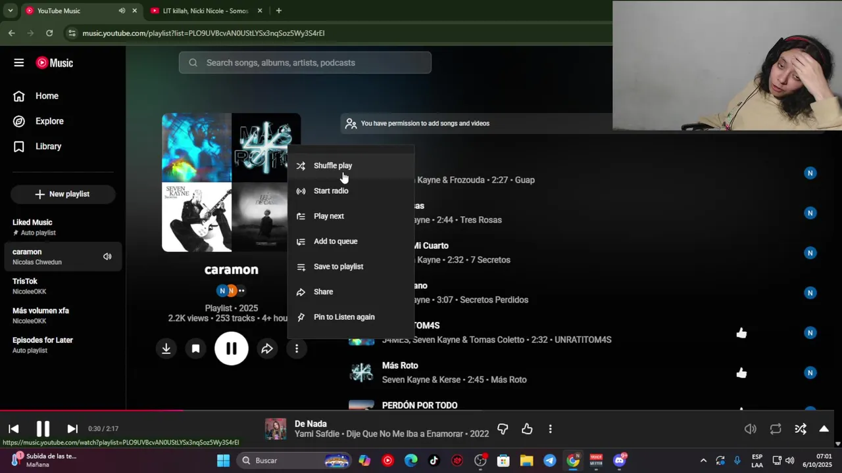The image size is (842, 473).
Task: Toggle repeat mode in player bar
Action: [776, 429]
